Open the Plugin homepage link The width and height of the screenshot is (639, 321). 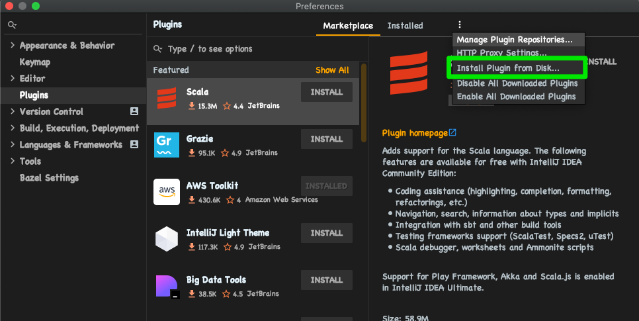tap(415, 133)
